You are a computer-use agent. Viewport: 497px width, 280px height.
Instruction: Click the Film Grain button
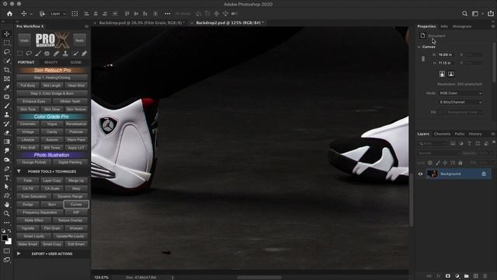52,228
